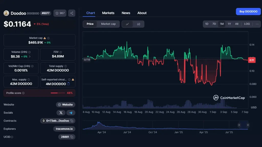
Task: Copy the UCID 28881 with copy icon
Action: (72, 137)
